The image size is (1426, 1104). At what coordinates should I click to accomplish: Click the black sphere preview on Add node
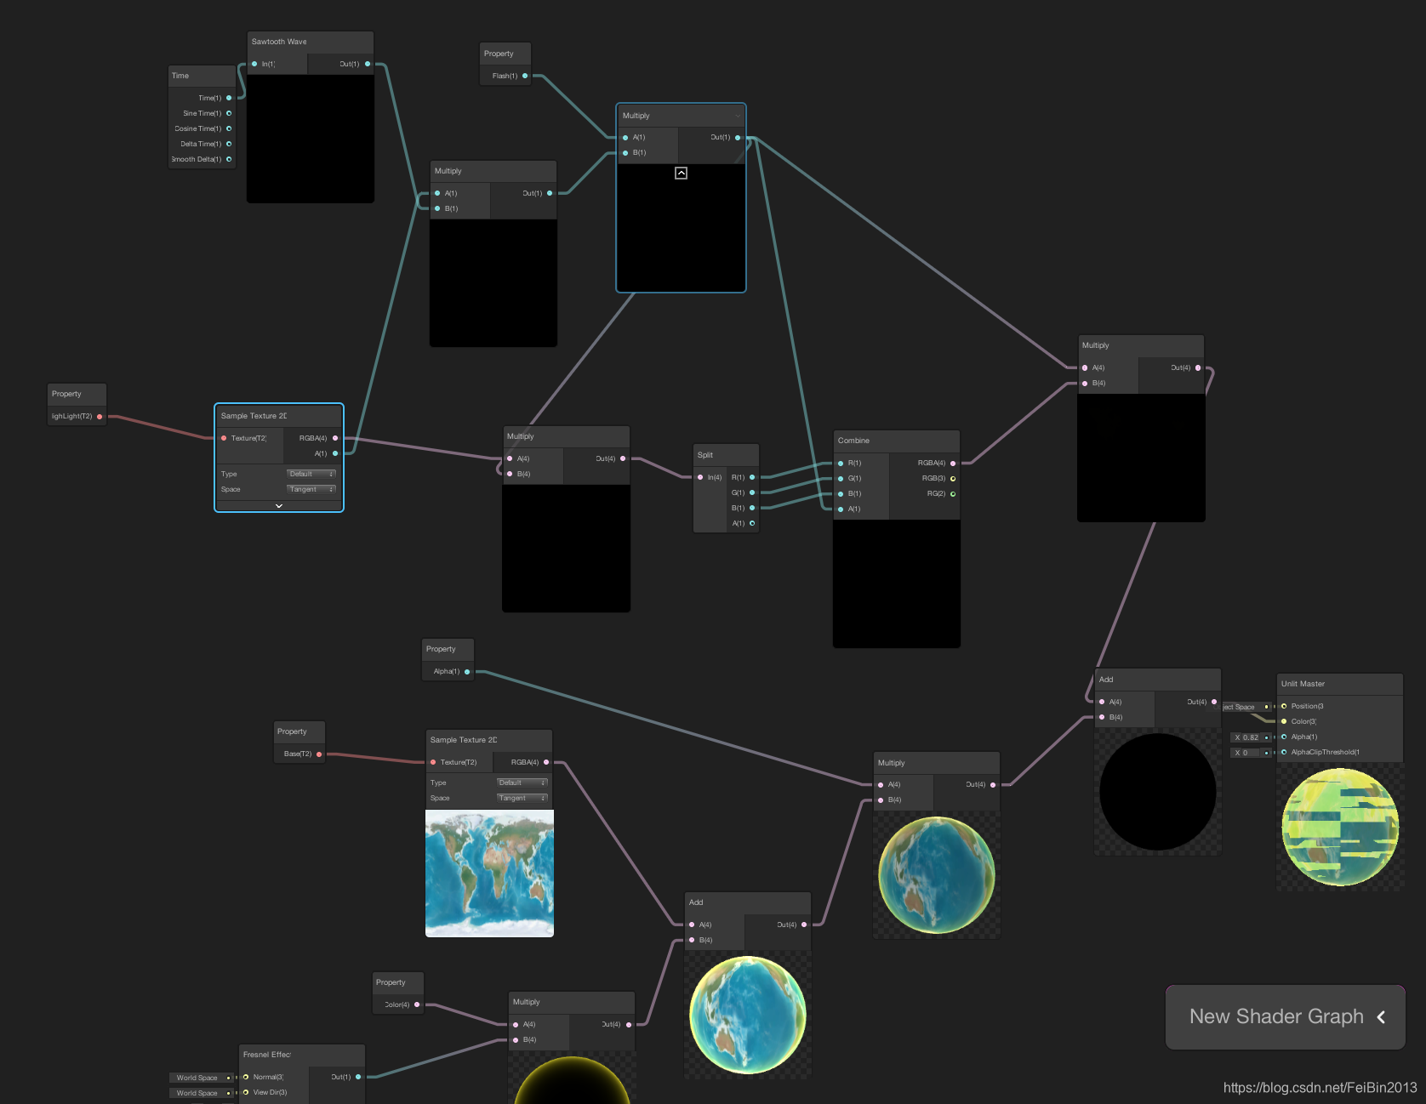(x=1158, y=792)
